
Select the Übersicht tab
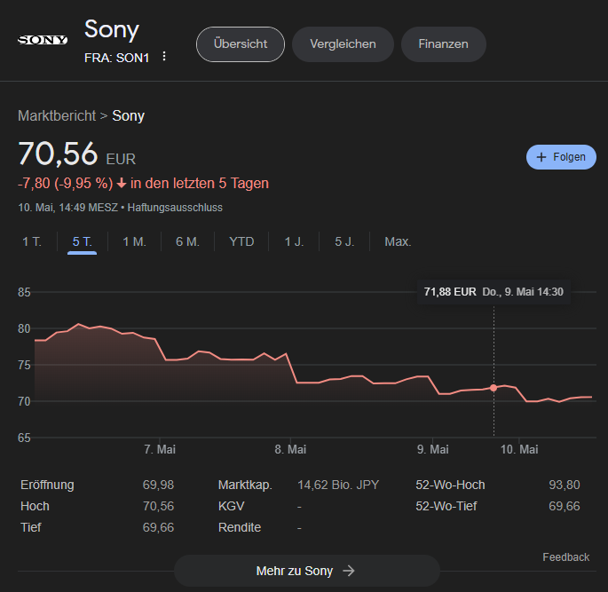[241, 44]
